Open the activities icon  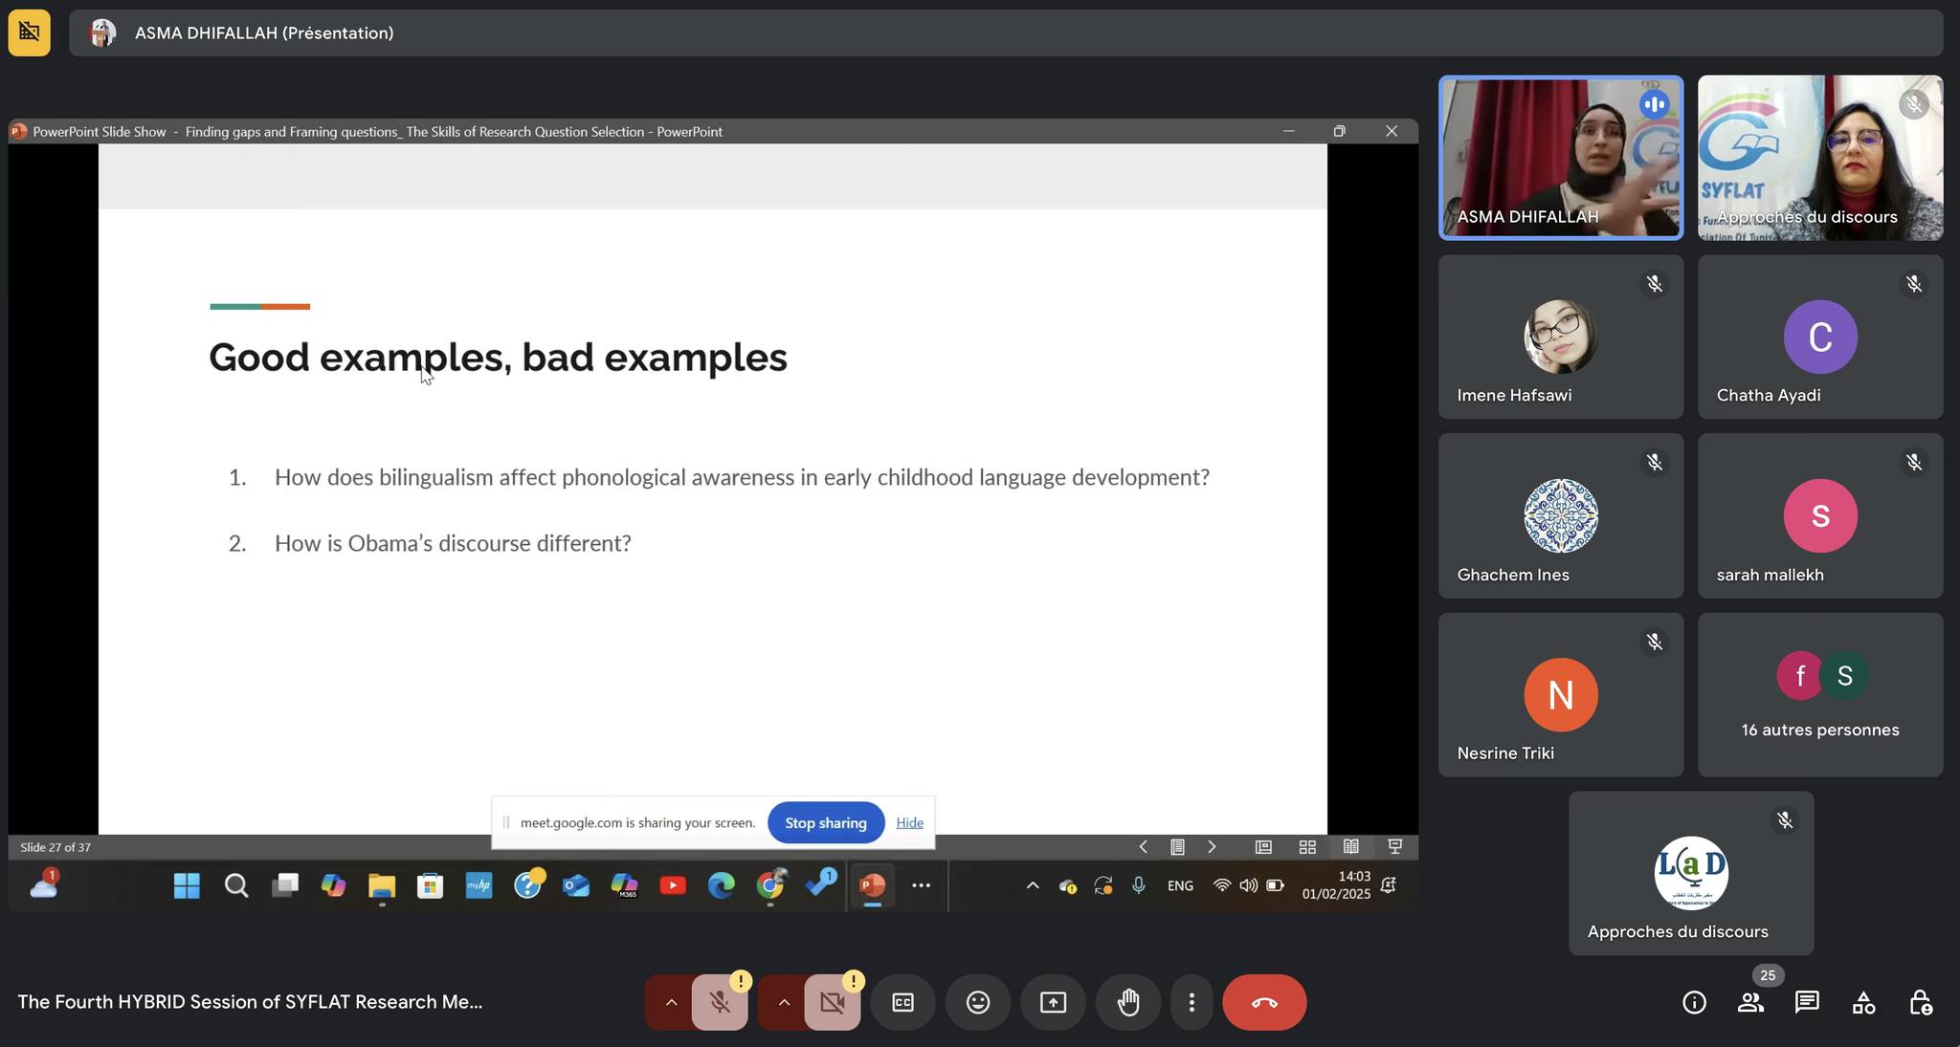tap(1863, 1002)
